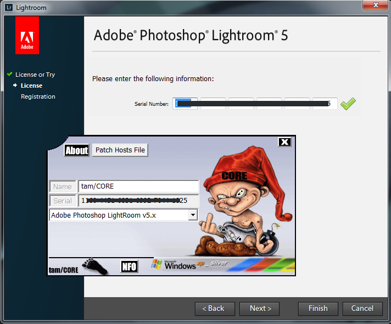The height and width of the screenshot is (324, 391).
Task: Focus the first highlighted serial number box
Action: pos(185,104)
